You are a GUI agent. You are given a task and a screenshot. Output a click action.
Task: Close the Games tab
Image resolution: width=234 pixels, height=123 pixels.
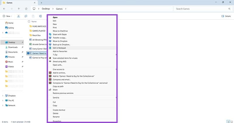[x=35, y=3]
